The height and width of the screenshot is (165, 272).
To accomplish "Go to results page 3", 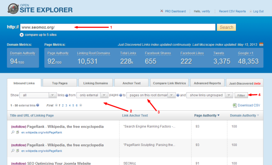I will (x=66, y=105).
